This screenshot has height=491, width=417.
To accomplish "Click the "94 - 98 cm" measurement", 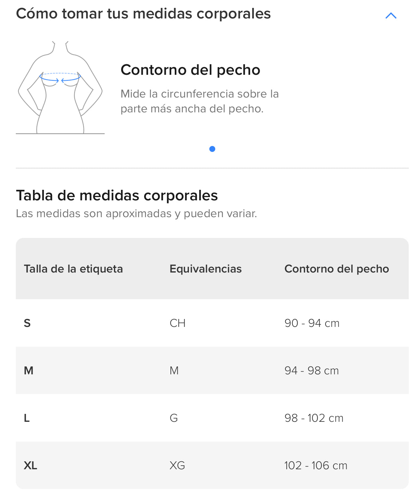I will tap(311, 371).
